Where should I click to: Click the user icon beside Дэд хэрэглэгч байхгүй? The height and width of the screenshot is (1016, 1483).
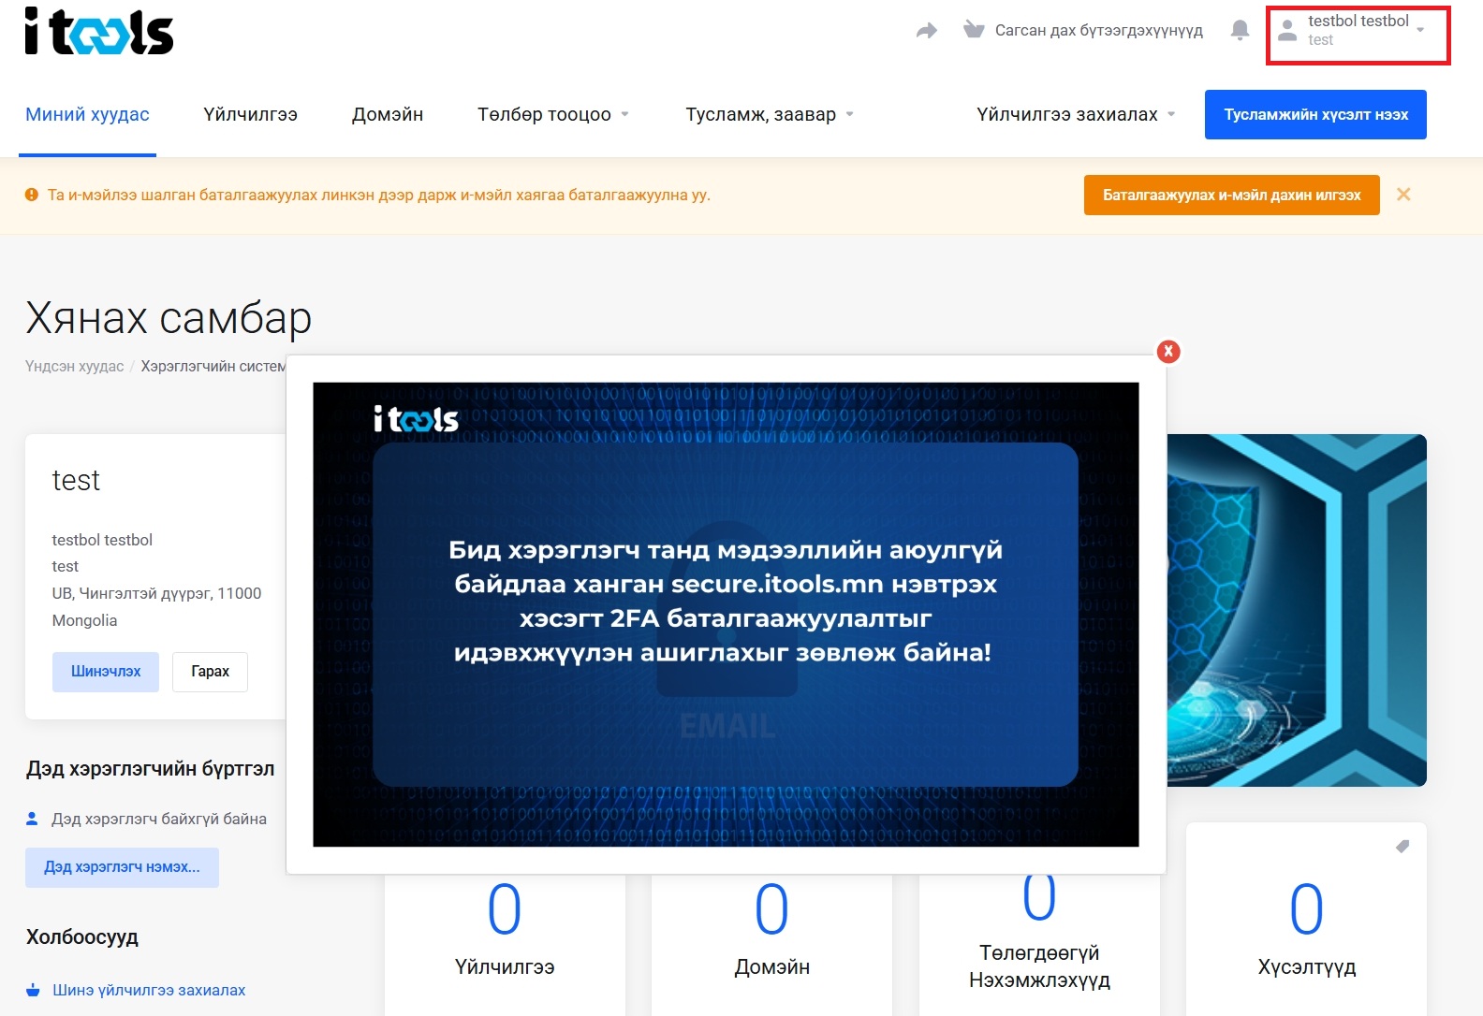(x=32, y=819)
